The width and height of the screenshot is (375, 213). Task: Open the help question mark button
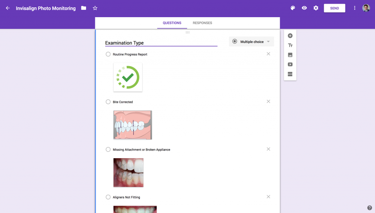[370, 208]
